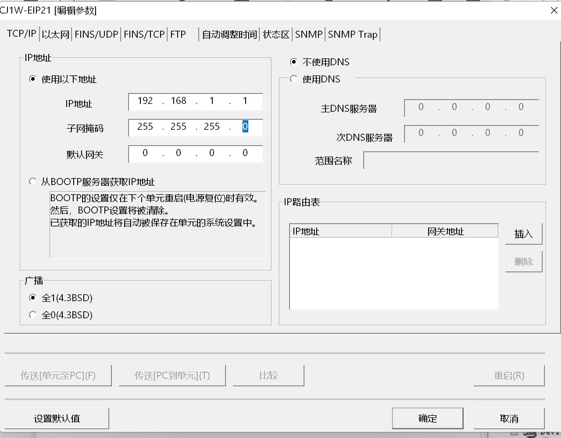Click second octet 168 of IP地址
The image size is (561, 438).
(x=179, y=101)
